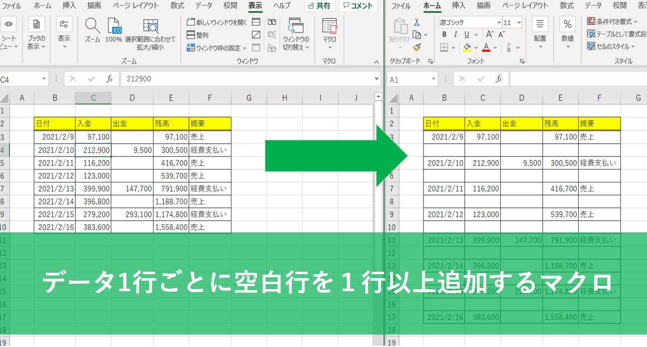
Task: Click the Zoom magnifier icon in left ribbon
Action: pos(92,30)
